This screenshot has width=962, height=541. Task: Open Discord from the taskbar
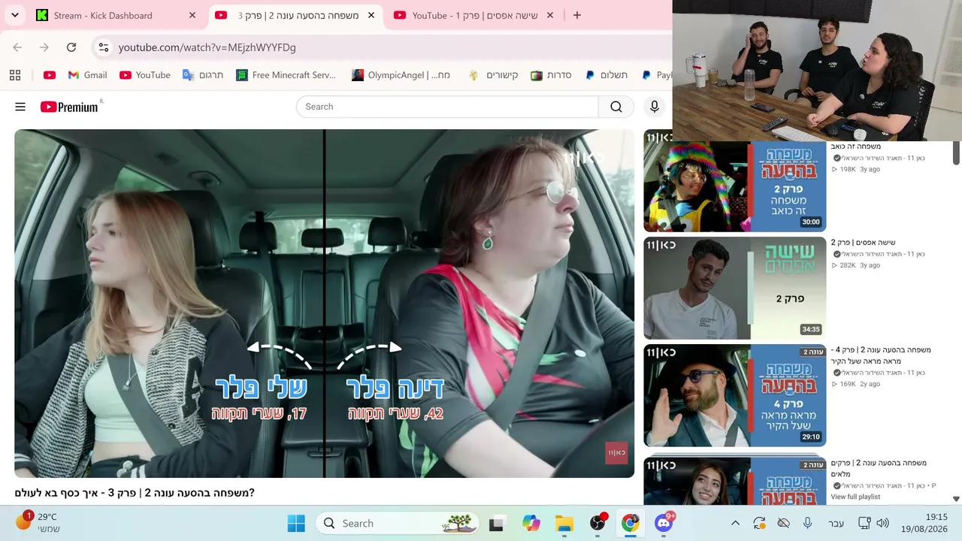[664, 523]
